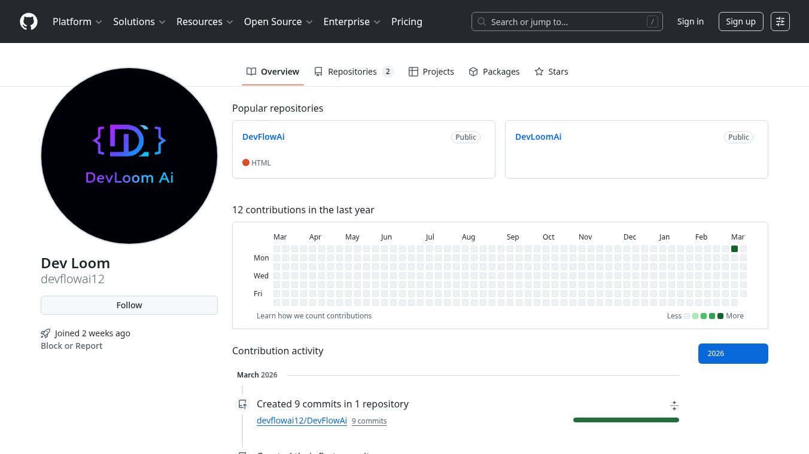
Task: Switch to the Projects tab
Action: point(431,72)
